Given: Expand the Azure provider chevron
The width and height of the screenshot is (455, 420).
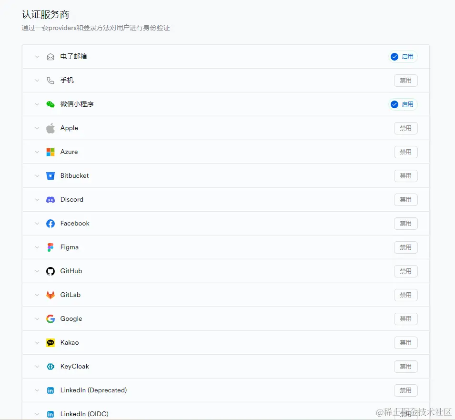Looking at the screenshot, I should 37,152.
